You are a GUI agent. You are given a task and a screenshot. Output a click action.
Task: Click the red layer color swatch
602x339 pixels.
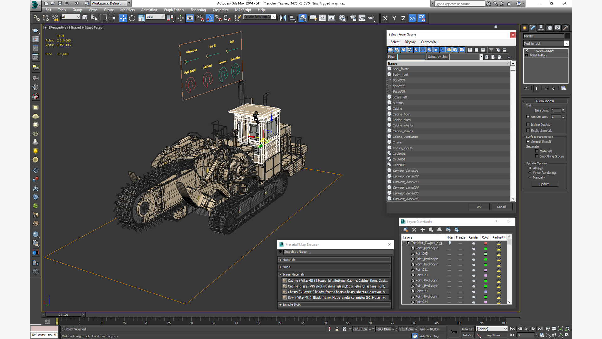click(x=485, y=243)
